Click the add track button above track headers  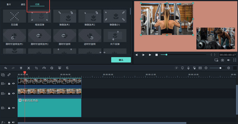tap(3, 75)
